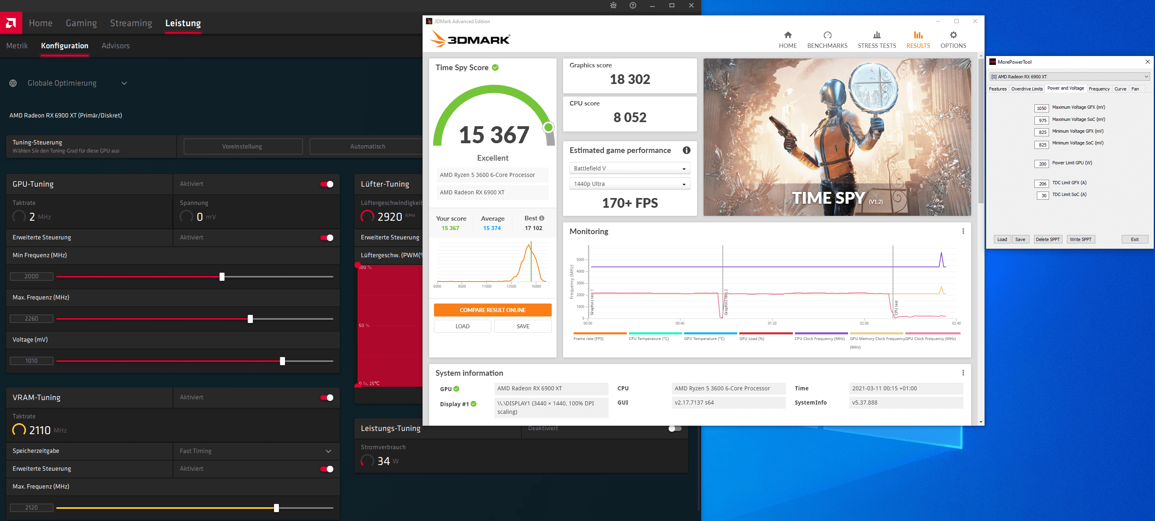Toggle VRAM Erweiterte Steuerung switch
The height and width of the screenshot is (521, 1155).
tap(327, 469)
